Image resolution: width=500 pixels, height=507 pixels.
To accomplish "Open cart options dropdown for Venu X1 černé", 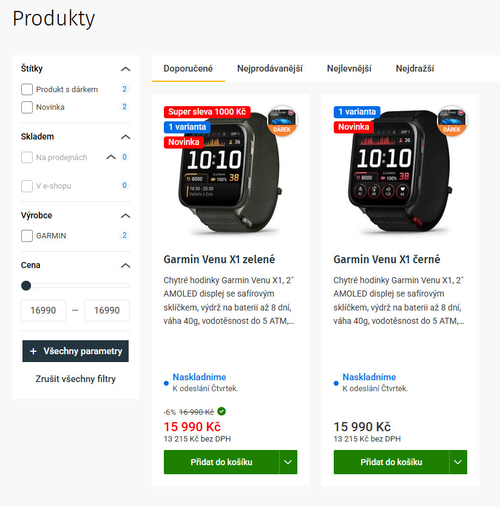I will (x=458, y=462).
